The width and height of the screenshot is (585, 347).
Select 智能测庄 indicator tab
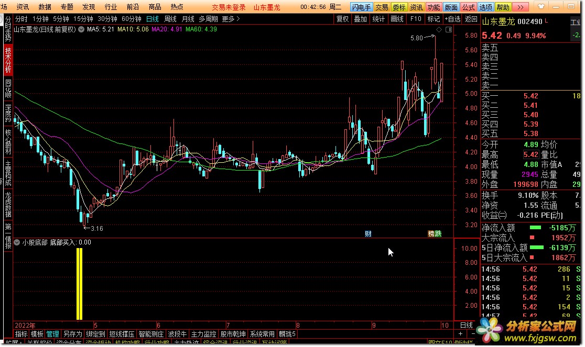pos(151,334)
